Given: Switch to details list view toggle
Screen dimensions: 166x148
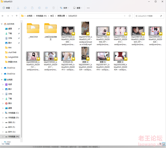Looking at the screenshot, I should (160, 144).
